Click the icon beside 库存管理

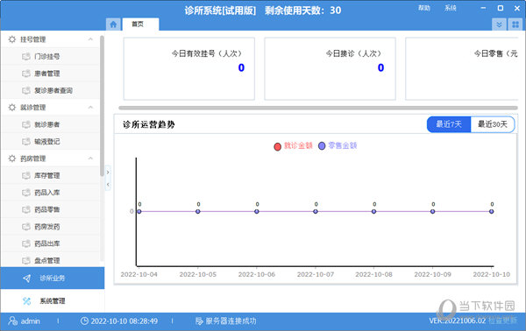tap(26, 175)
